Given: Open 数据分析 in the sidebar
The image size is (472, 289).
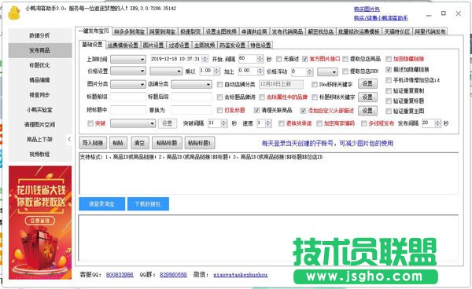Looking at the screenshot, I should click(x=40, y=35).
